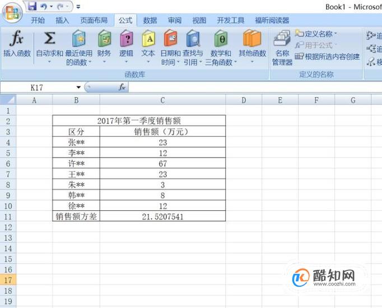The width and height of the screenshot is (382, 308).
Task: Open 数学和三角函数 book icon
Action: click(221, 38)
